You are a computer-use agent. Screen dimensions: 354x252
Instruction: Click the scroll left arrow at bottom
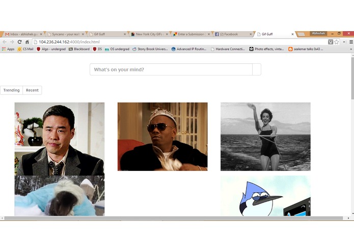2,218
